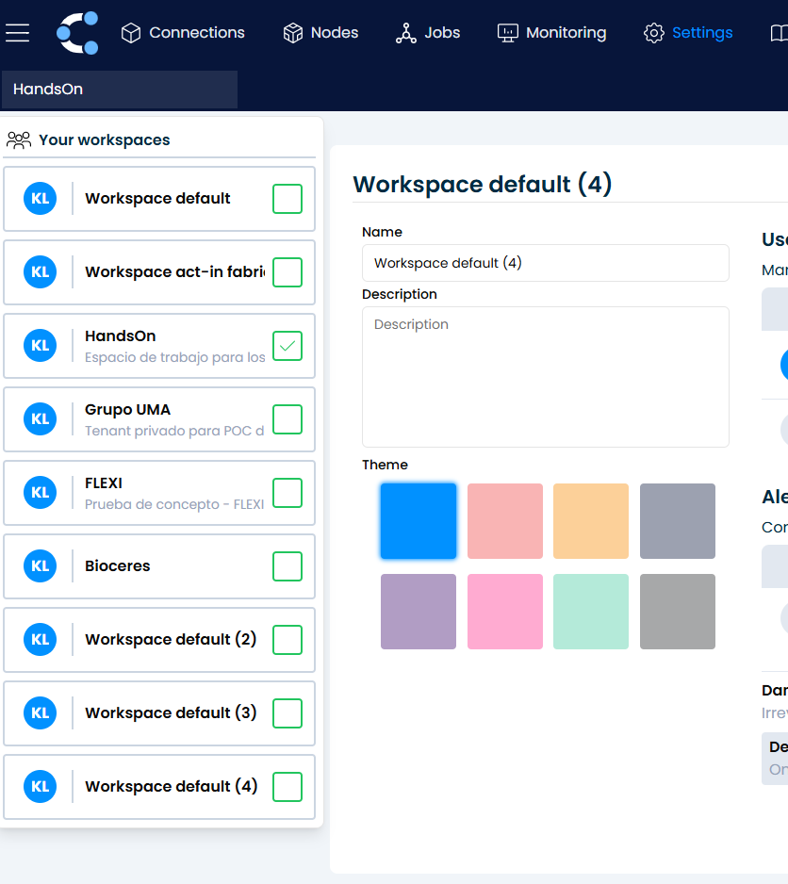Click the HandsOn workspace selector

120,90
